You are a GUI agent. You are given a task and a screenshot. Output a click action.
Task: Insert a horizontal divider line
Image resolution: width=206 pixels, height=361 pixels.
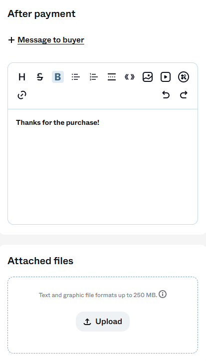tap(112, 77)
